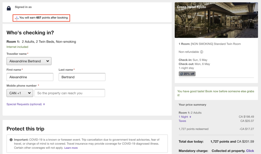Screen dimensions: 261x154
Task: Click the price tag icon in 25% off badge
Action: [x=181, y=74]
